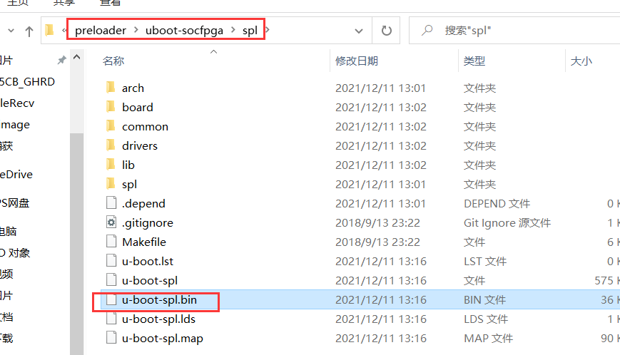Select PS网盘 in navigation pane
This screenshot has width=620, height=355.
15,203
